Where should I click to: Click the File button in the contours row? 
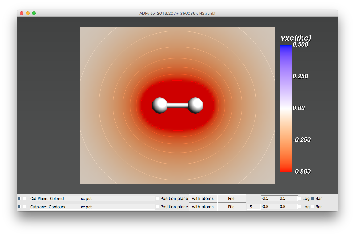pos(231,207)
